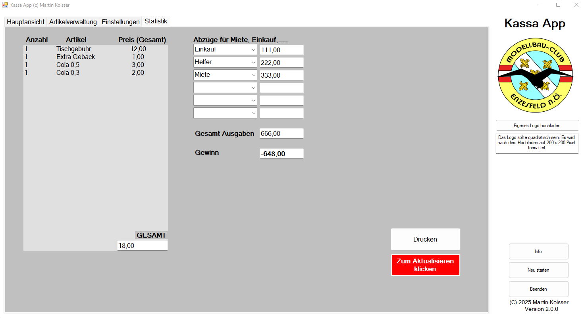Click the GESAMT total field showing 18,00
This screenshot has height=318, width=584.
pos(142,246)
